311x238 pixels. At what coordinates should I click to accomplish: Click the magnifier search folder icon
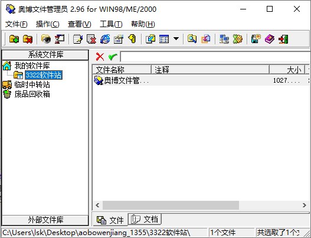coord(192,39)
